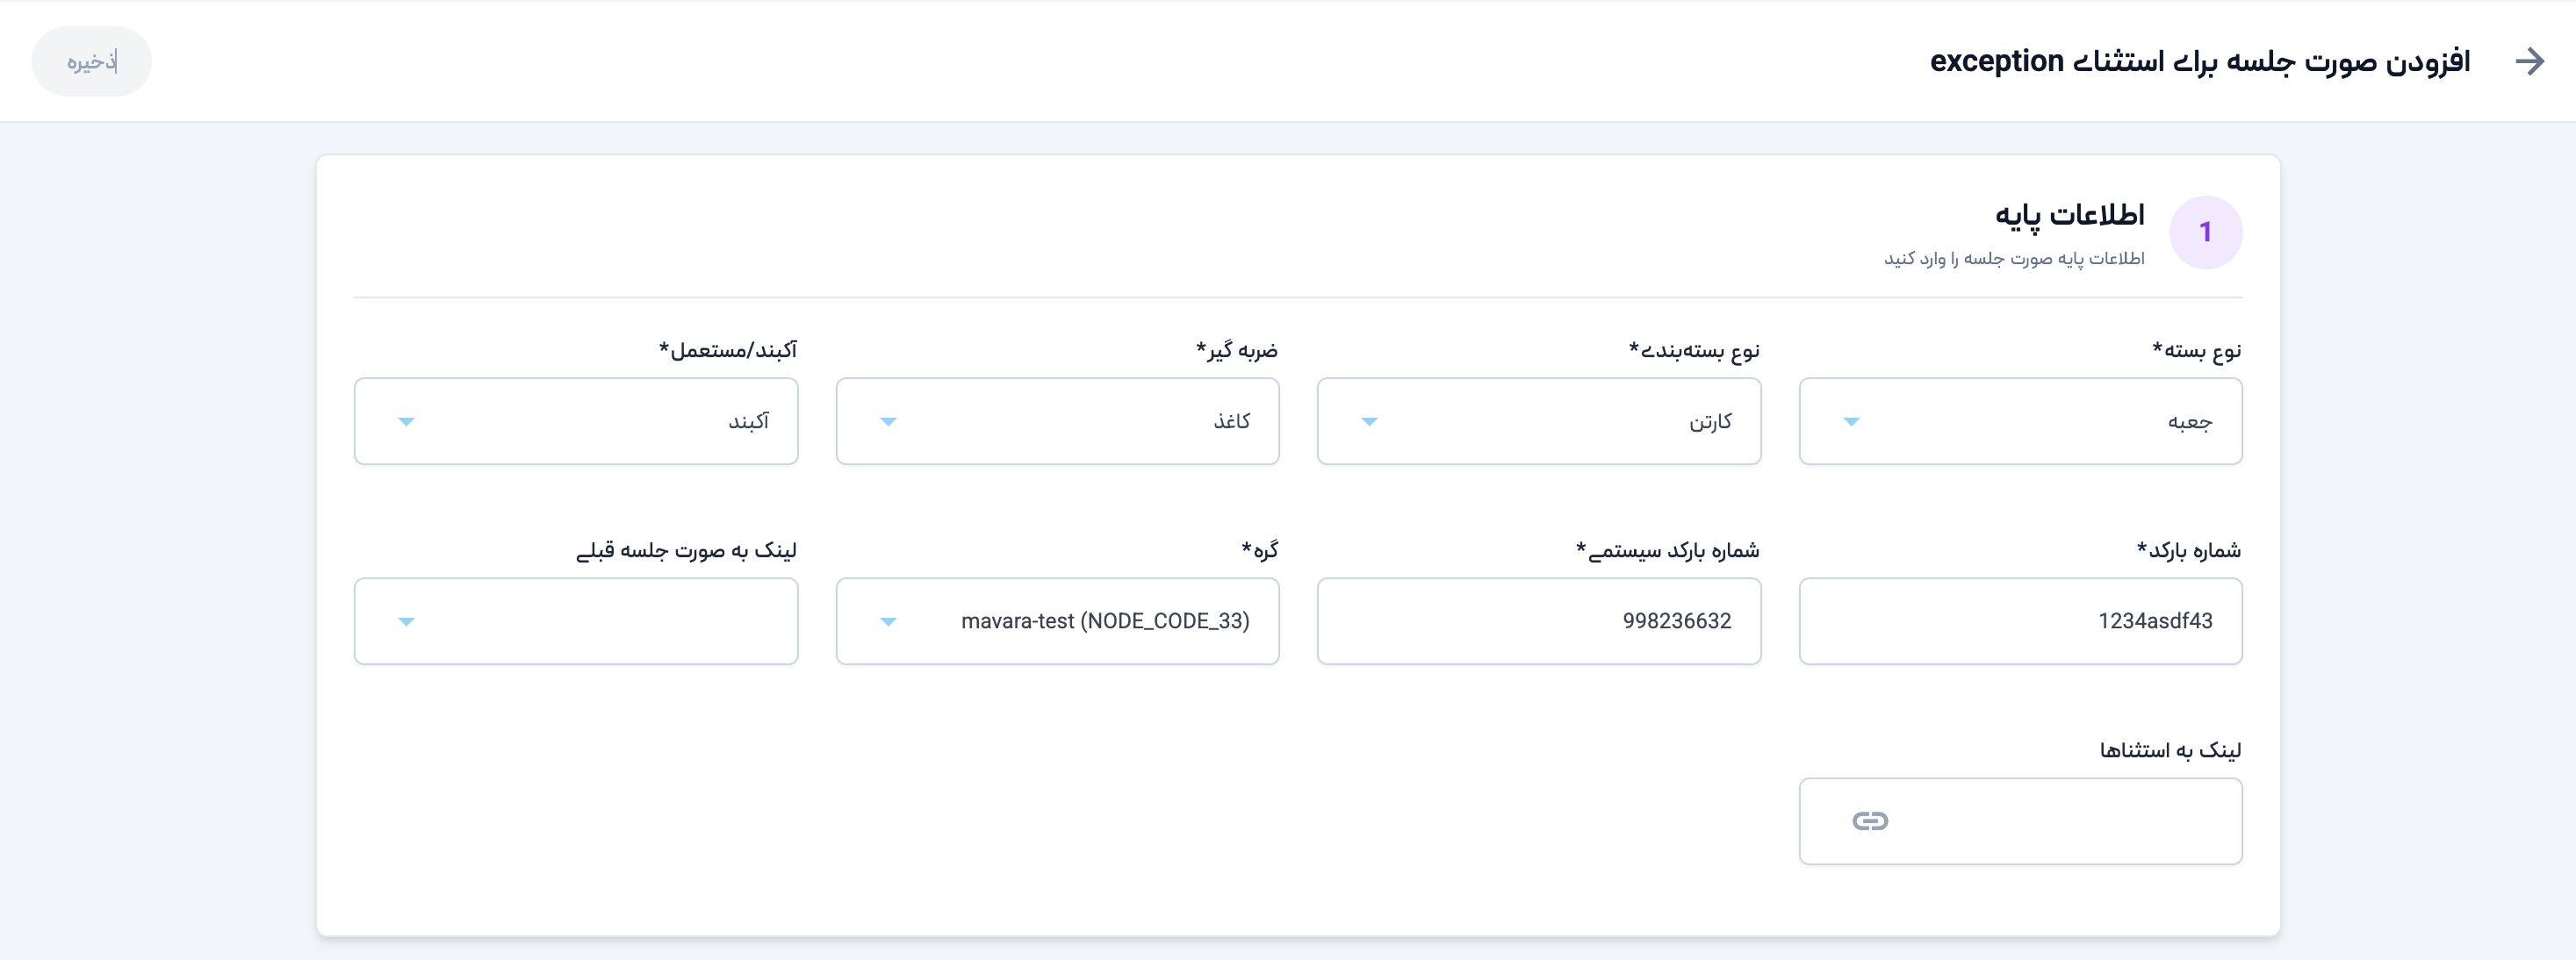Click the dropdown arrow in ضربه گیر field
Viewport: 2576px width, 960px height.
click(x=888, y=421)
